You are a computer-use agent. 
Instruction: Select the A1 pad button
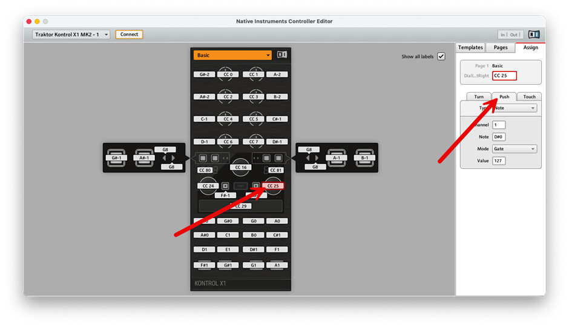pos(277,265)
